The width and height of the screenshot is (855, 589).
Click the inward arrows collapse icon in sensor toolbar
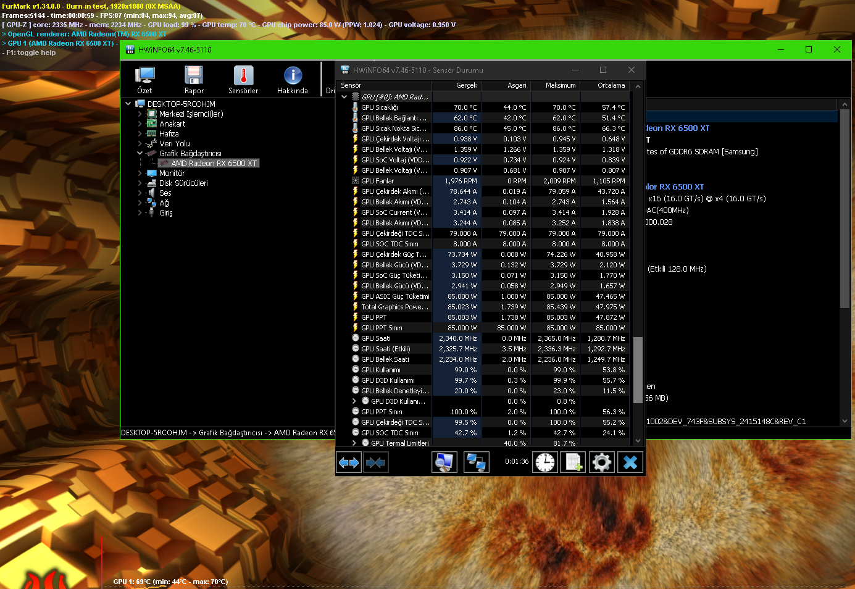[x=375, y=462]
